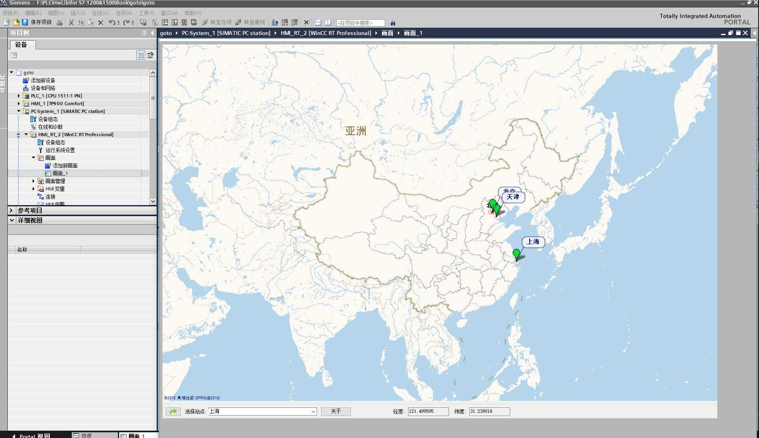Click the 经度 longitude input field
Viewport: 759px width, 438px height.
(x=428, y=411)
